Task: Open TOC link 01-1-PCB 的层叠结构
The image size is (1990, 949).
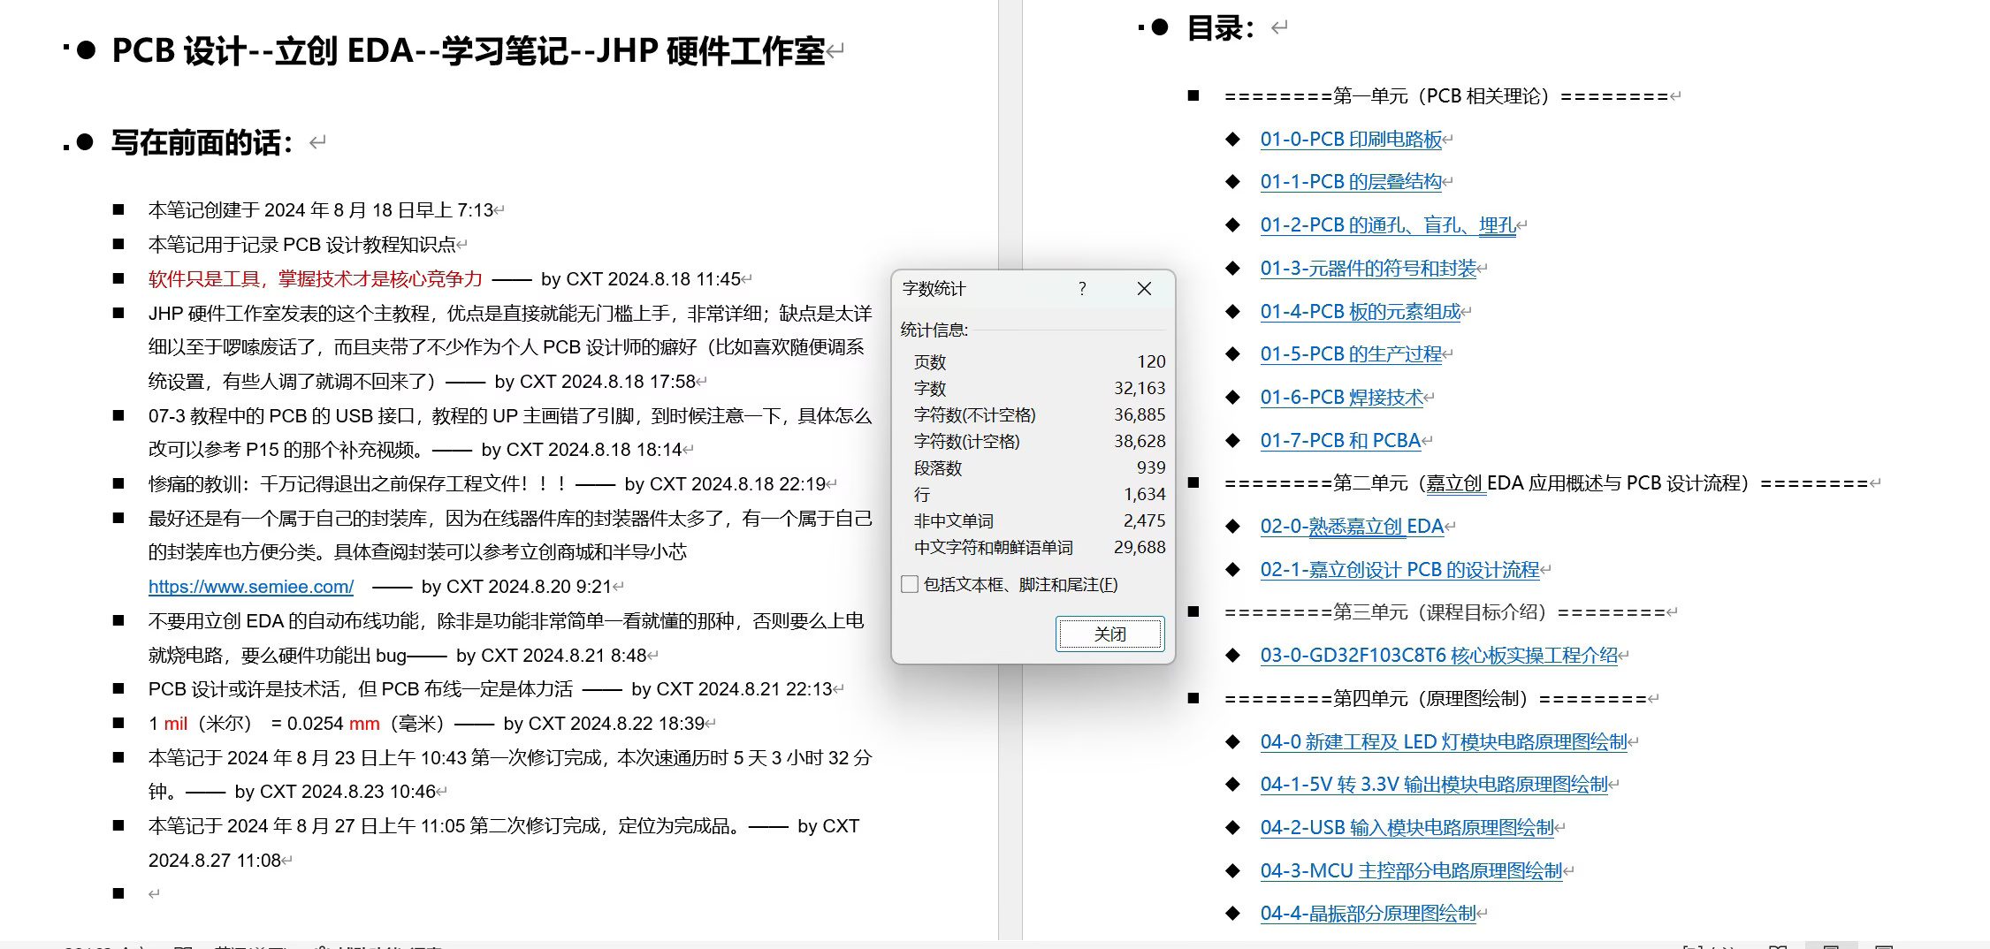Action: coord(1351,181)
